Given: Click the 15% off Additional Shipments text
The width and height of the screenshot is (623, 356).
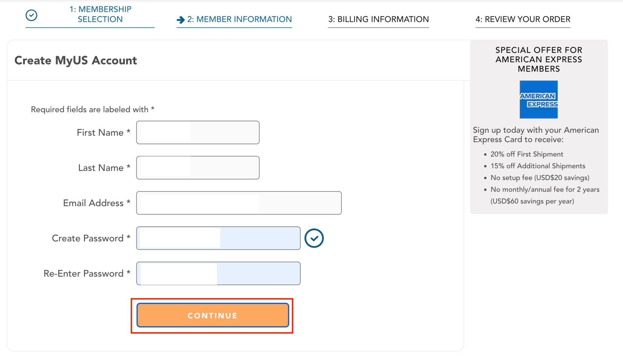Looking at the screenshot, I should [538, 166].
